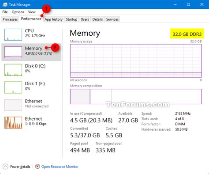Select the CPU usage graph thumbnail

13,34
